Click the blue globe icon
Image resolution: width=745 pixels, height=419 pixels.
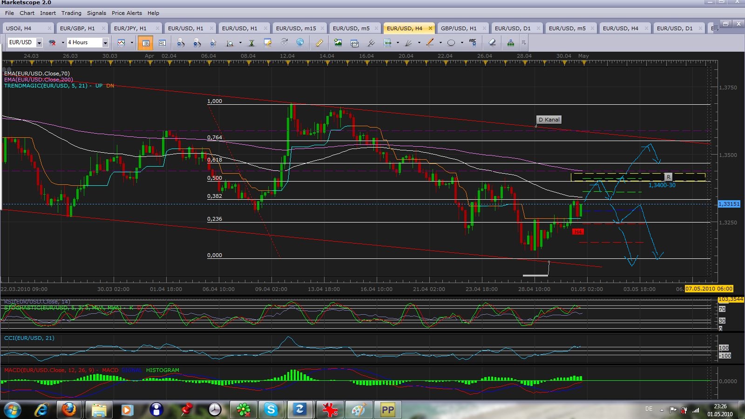(x=300, y=43)
